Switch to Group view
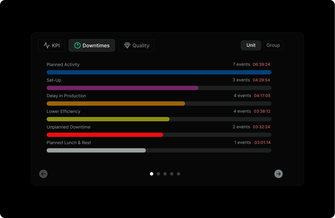This screenshot has height=218, width=335. [x=273, y=45]
